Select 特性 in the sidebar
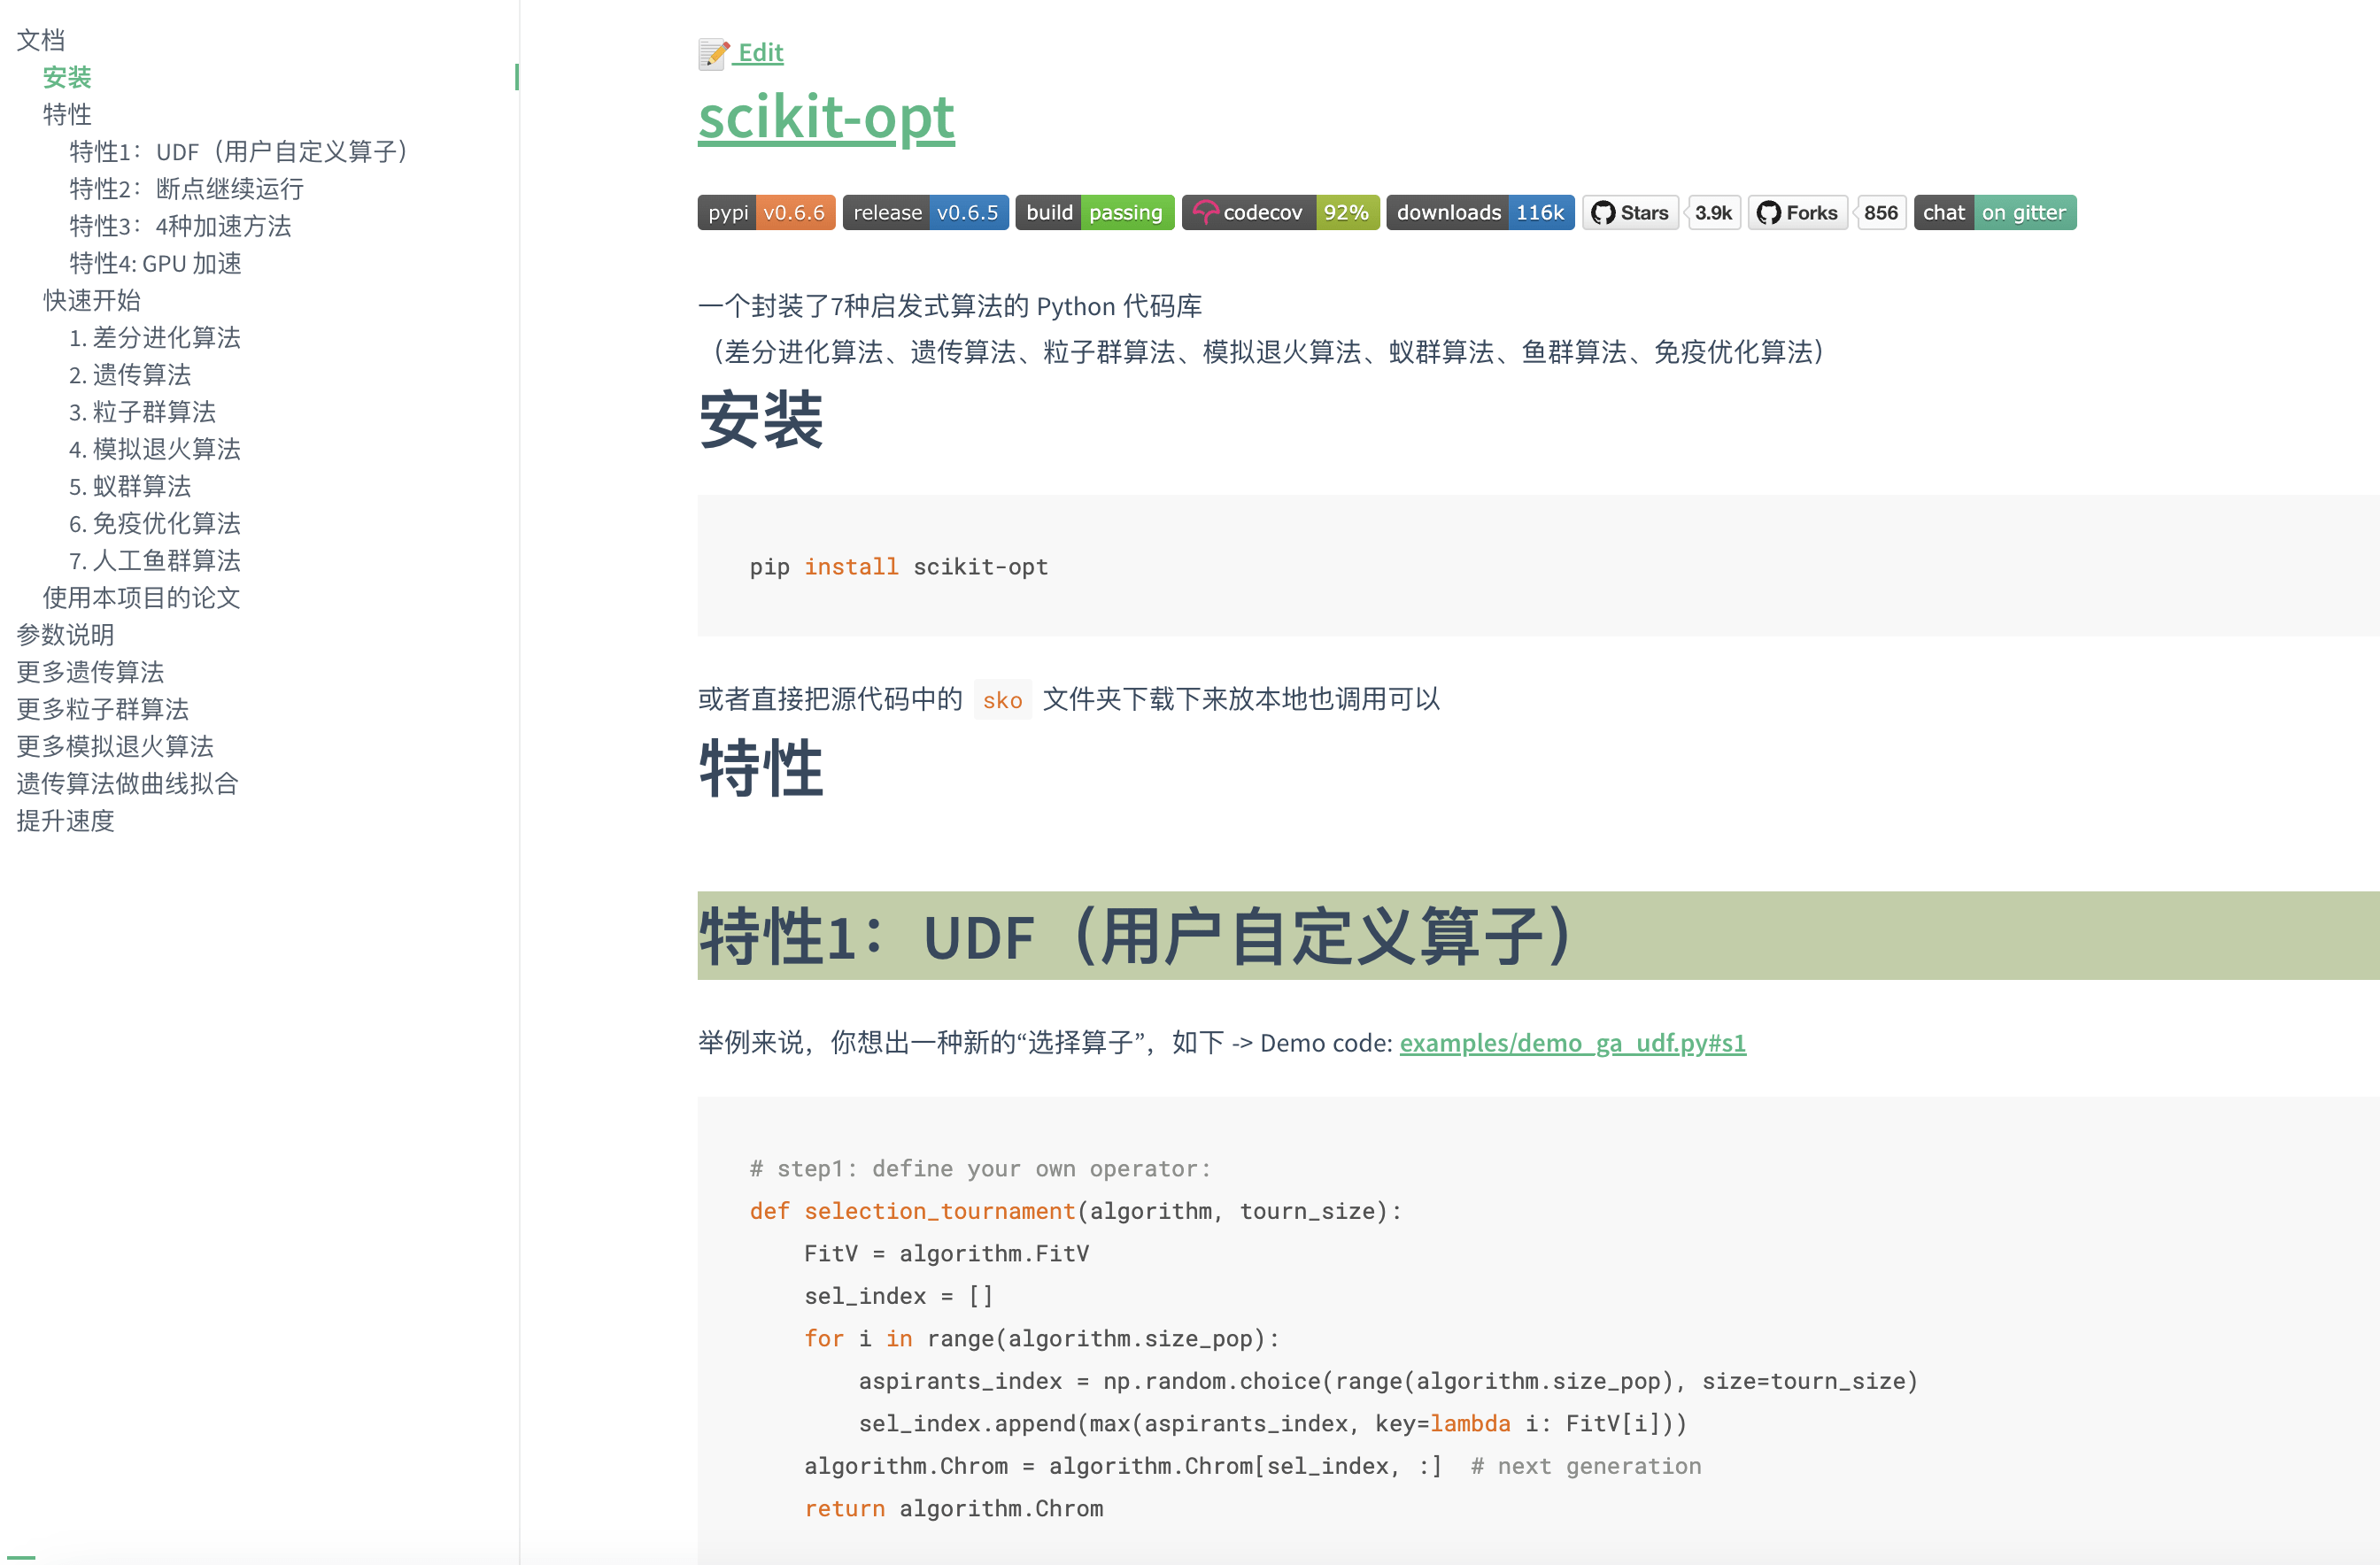 click(67, 114)
